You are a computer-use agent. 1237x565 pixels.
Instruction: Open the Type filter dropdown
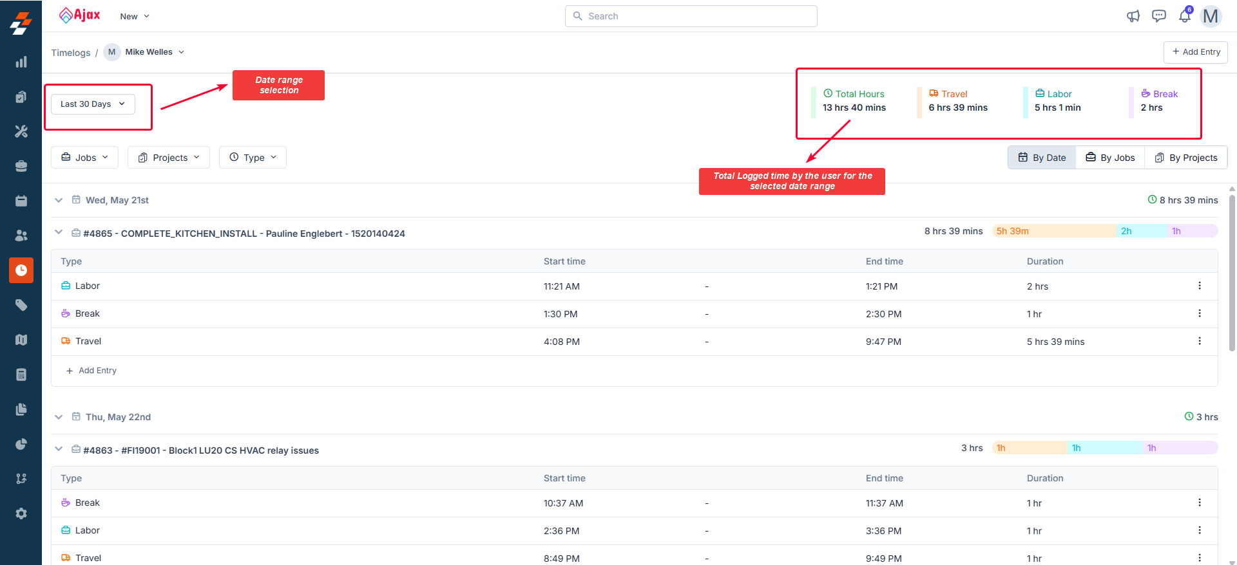253,158
